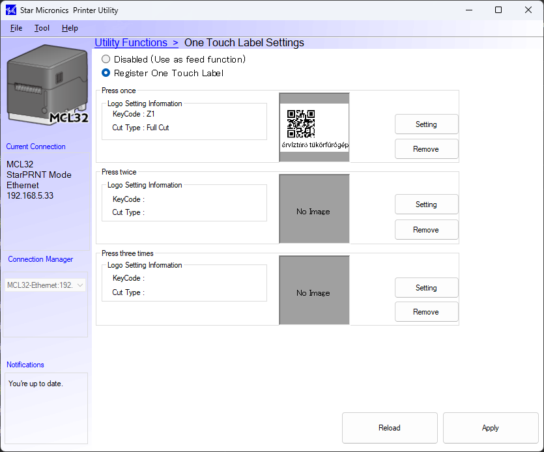Viewport: 544px width, 452px height.
Task: Remove the Press twice label
Action: click(x=426, y=230)
